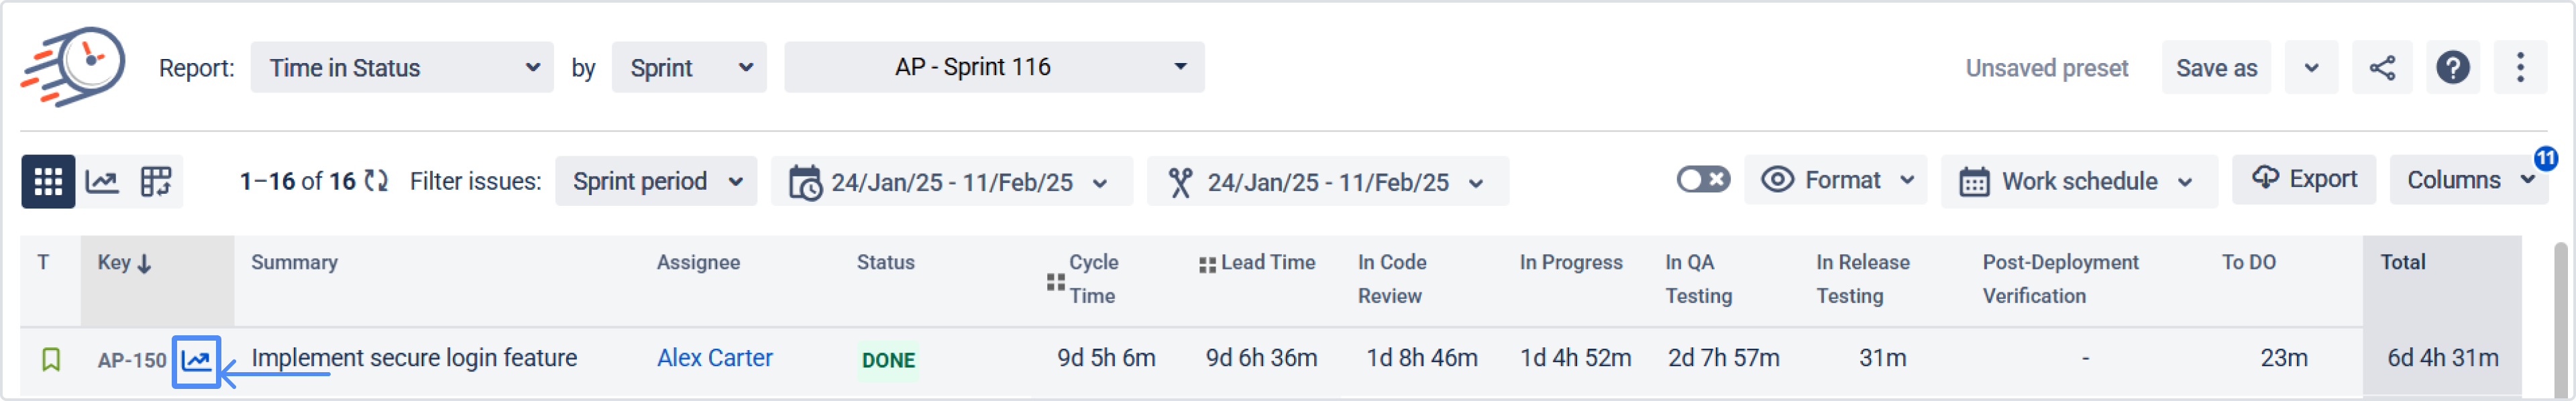Viewport: 2576px width, 401px height.
Task: Open the AP-150 issue chart icon
Action: pos(196,360)
